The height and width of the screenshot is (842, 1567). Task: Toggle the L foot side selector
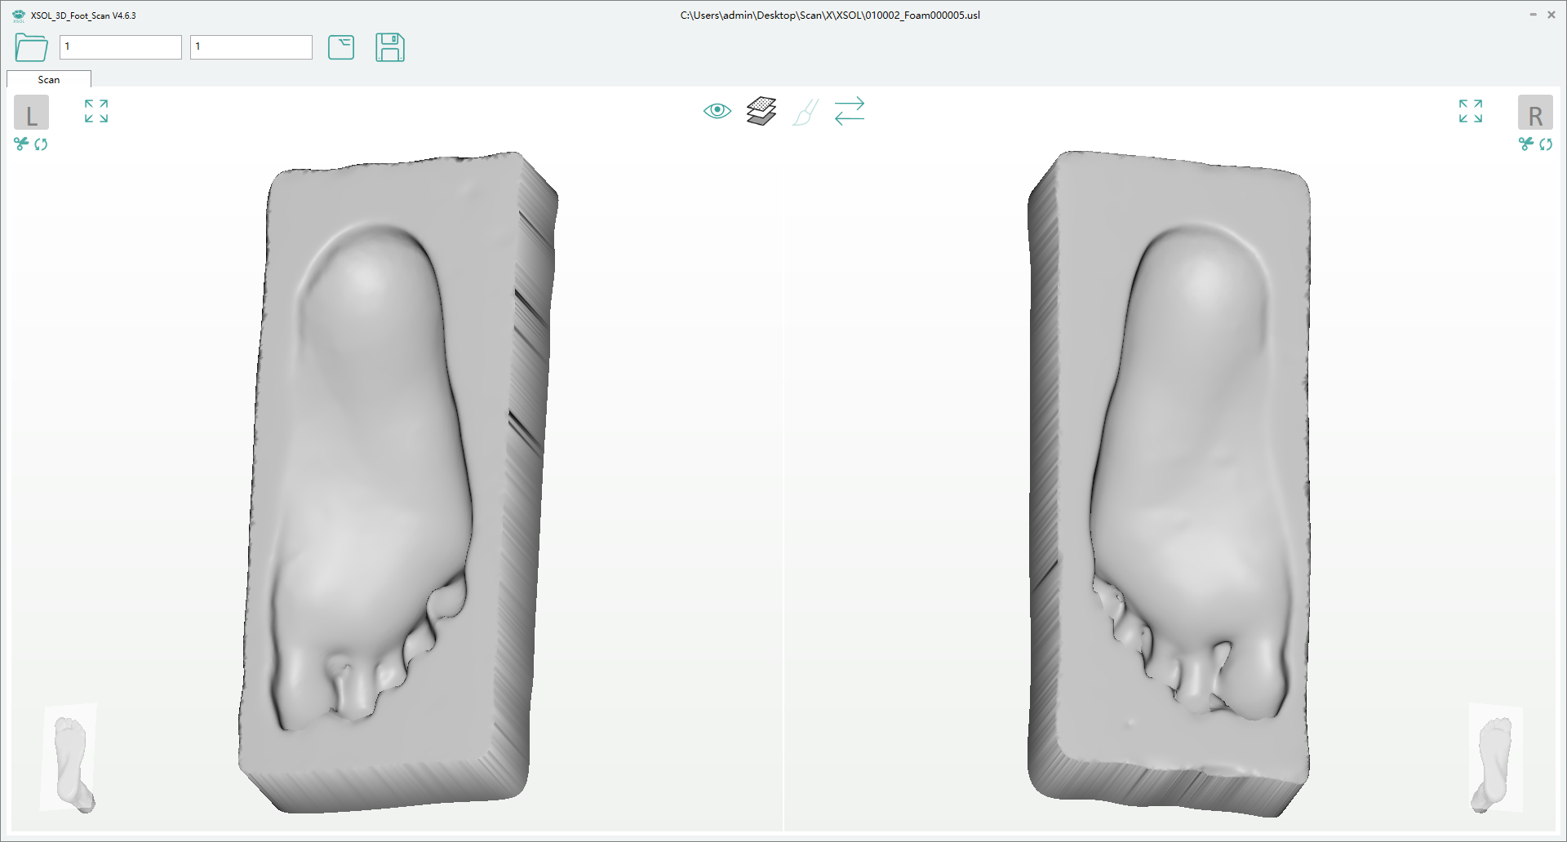click(31, 113)
